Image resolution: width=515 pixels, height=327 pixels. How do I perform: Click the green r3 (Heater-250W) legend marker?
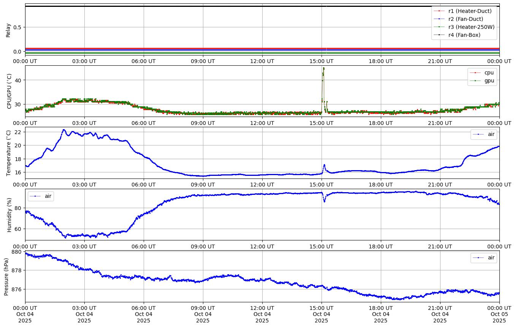[439, 27]
